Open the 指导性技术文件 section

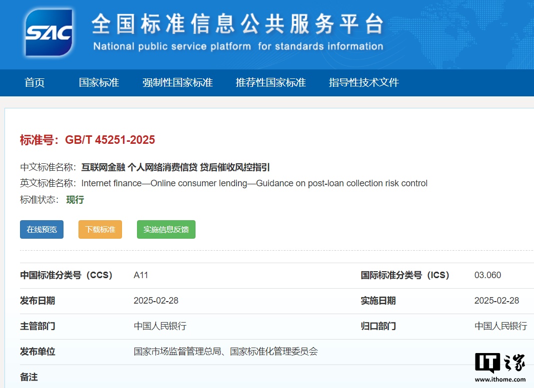(x=363, y=82)
